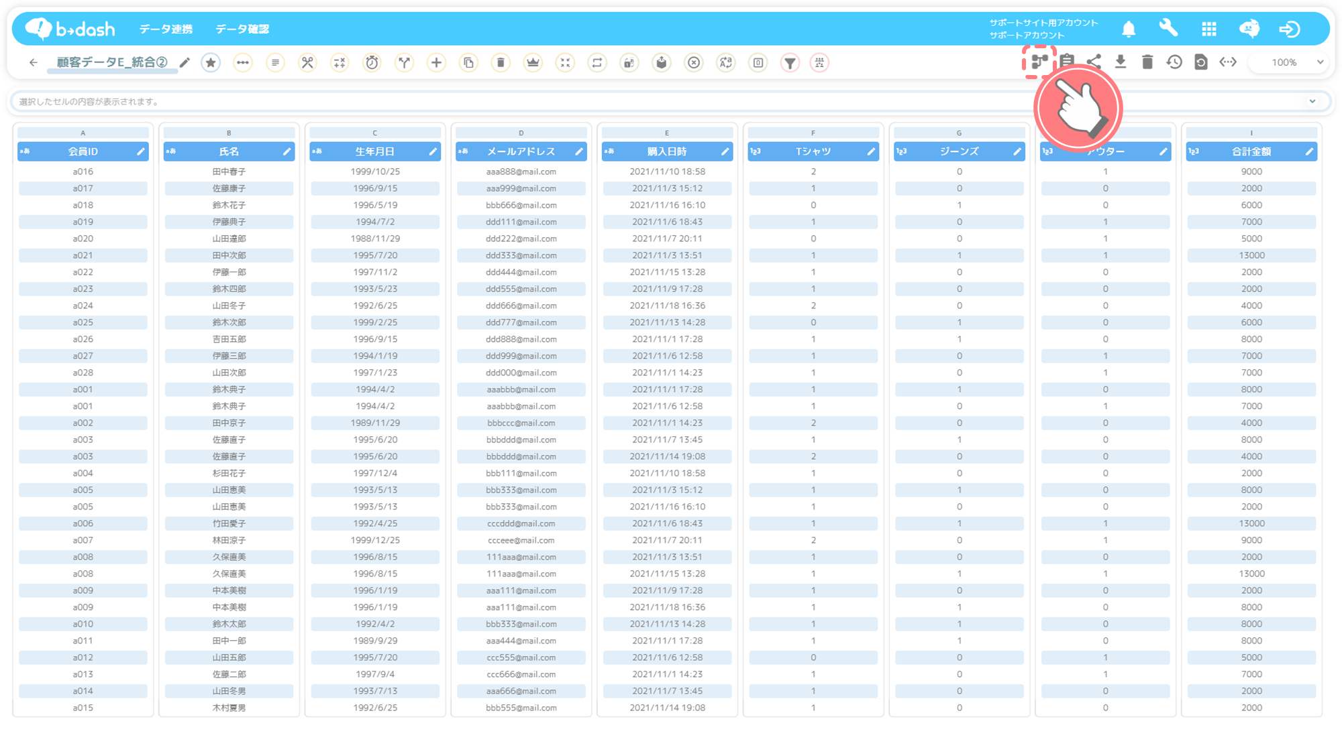Click the text lines icon in the toolbar
The image size is (1342, 754).
pos(275,62)
